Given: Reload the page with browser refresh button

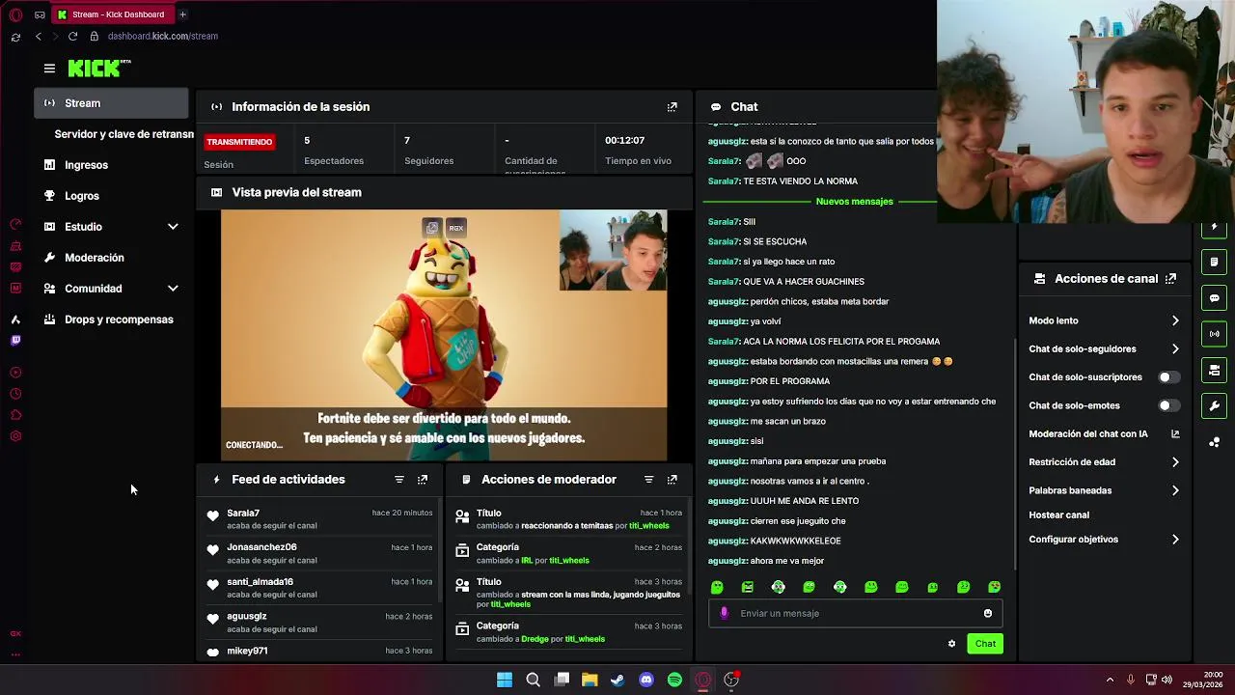Looking at the screenshot, I should 72,37.
